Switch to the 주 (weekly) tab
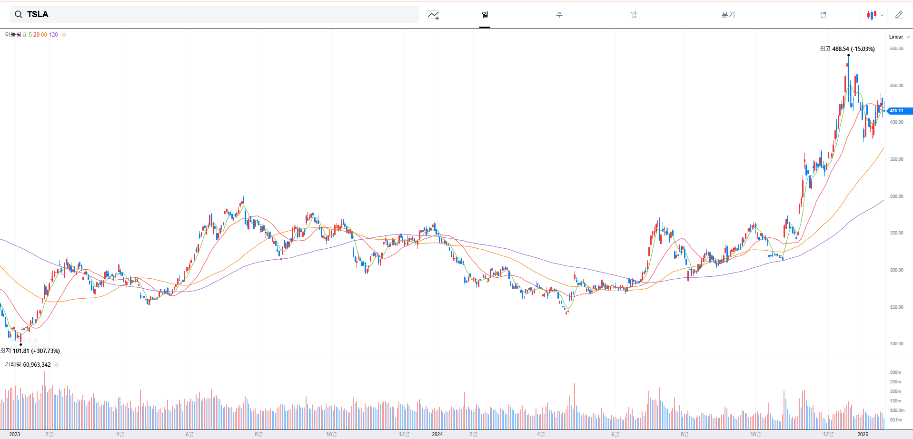Viewport: 913px width, 439px height. tap(559, 15)
